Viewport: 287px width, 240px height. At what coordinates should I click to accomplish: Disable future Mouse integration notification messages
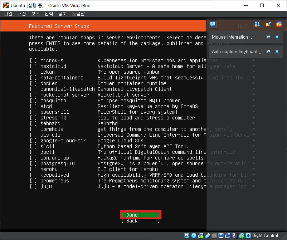coord(268,37)
